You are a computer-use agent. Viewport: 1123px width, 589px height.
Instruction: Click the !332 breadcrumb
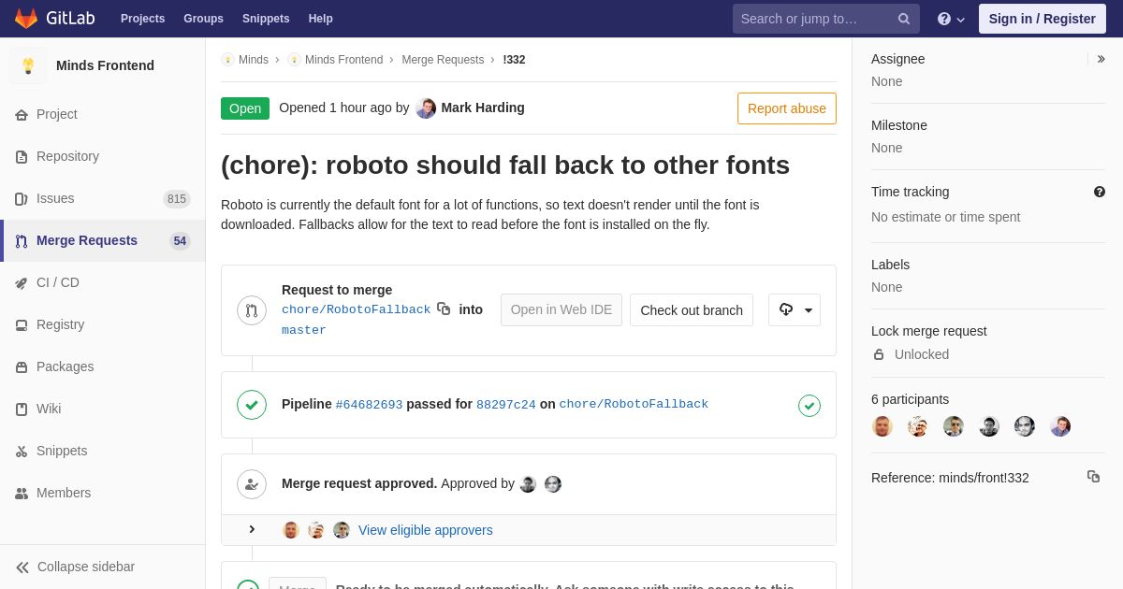point(514,60)
